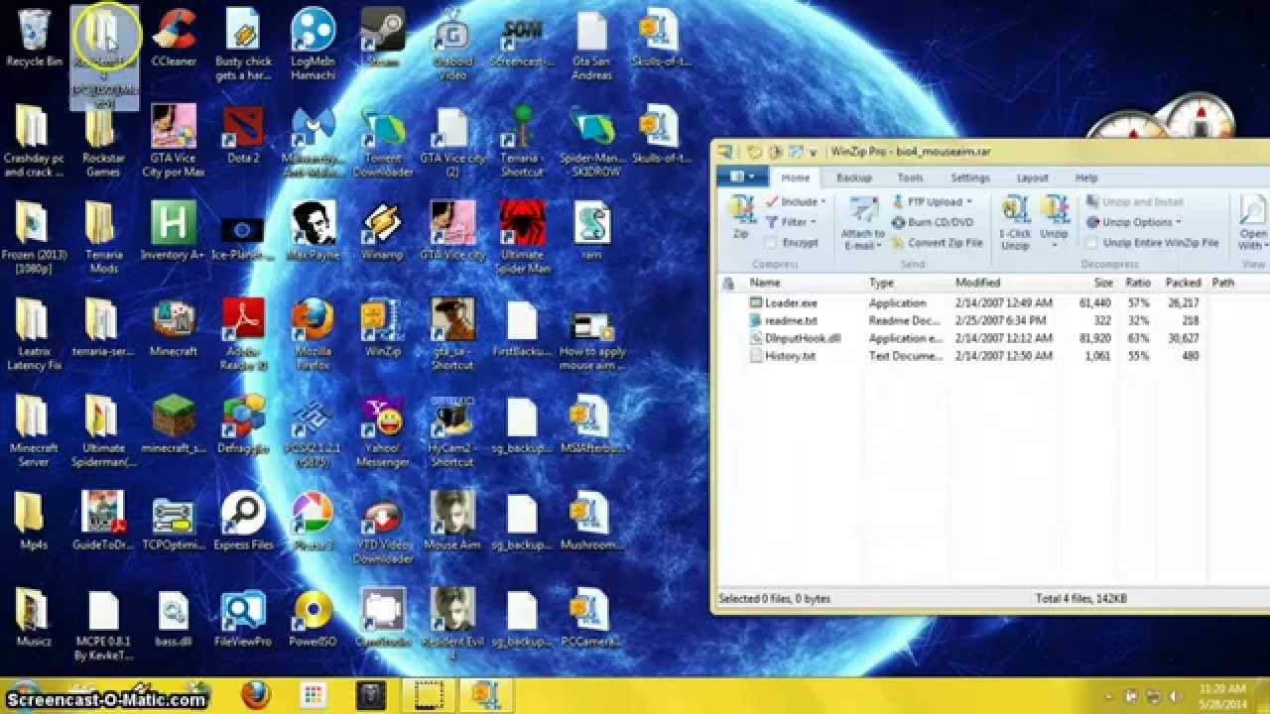Sort by Packed column header
This screenshot has height=714, width=1270.
pyautogui.click(x=1183, y=283)
